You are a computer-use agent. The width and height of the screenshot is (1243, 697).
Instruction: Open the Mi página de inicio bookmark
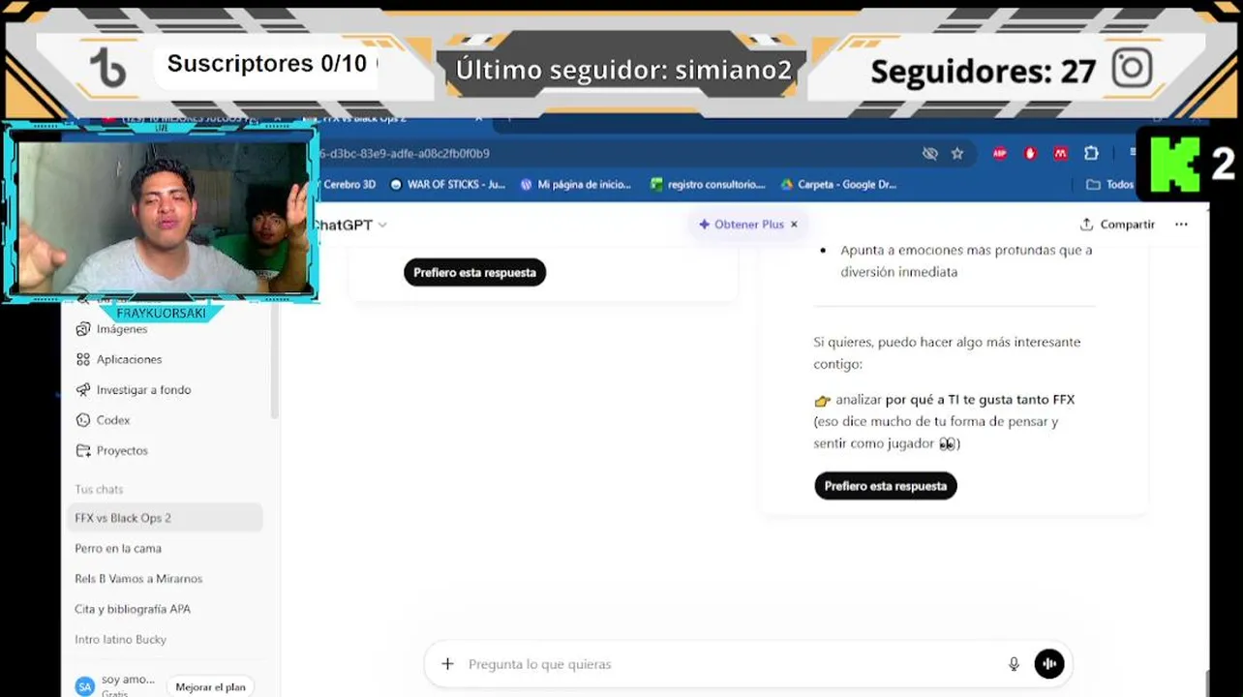pyautogui.click(x=575, y=184)
